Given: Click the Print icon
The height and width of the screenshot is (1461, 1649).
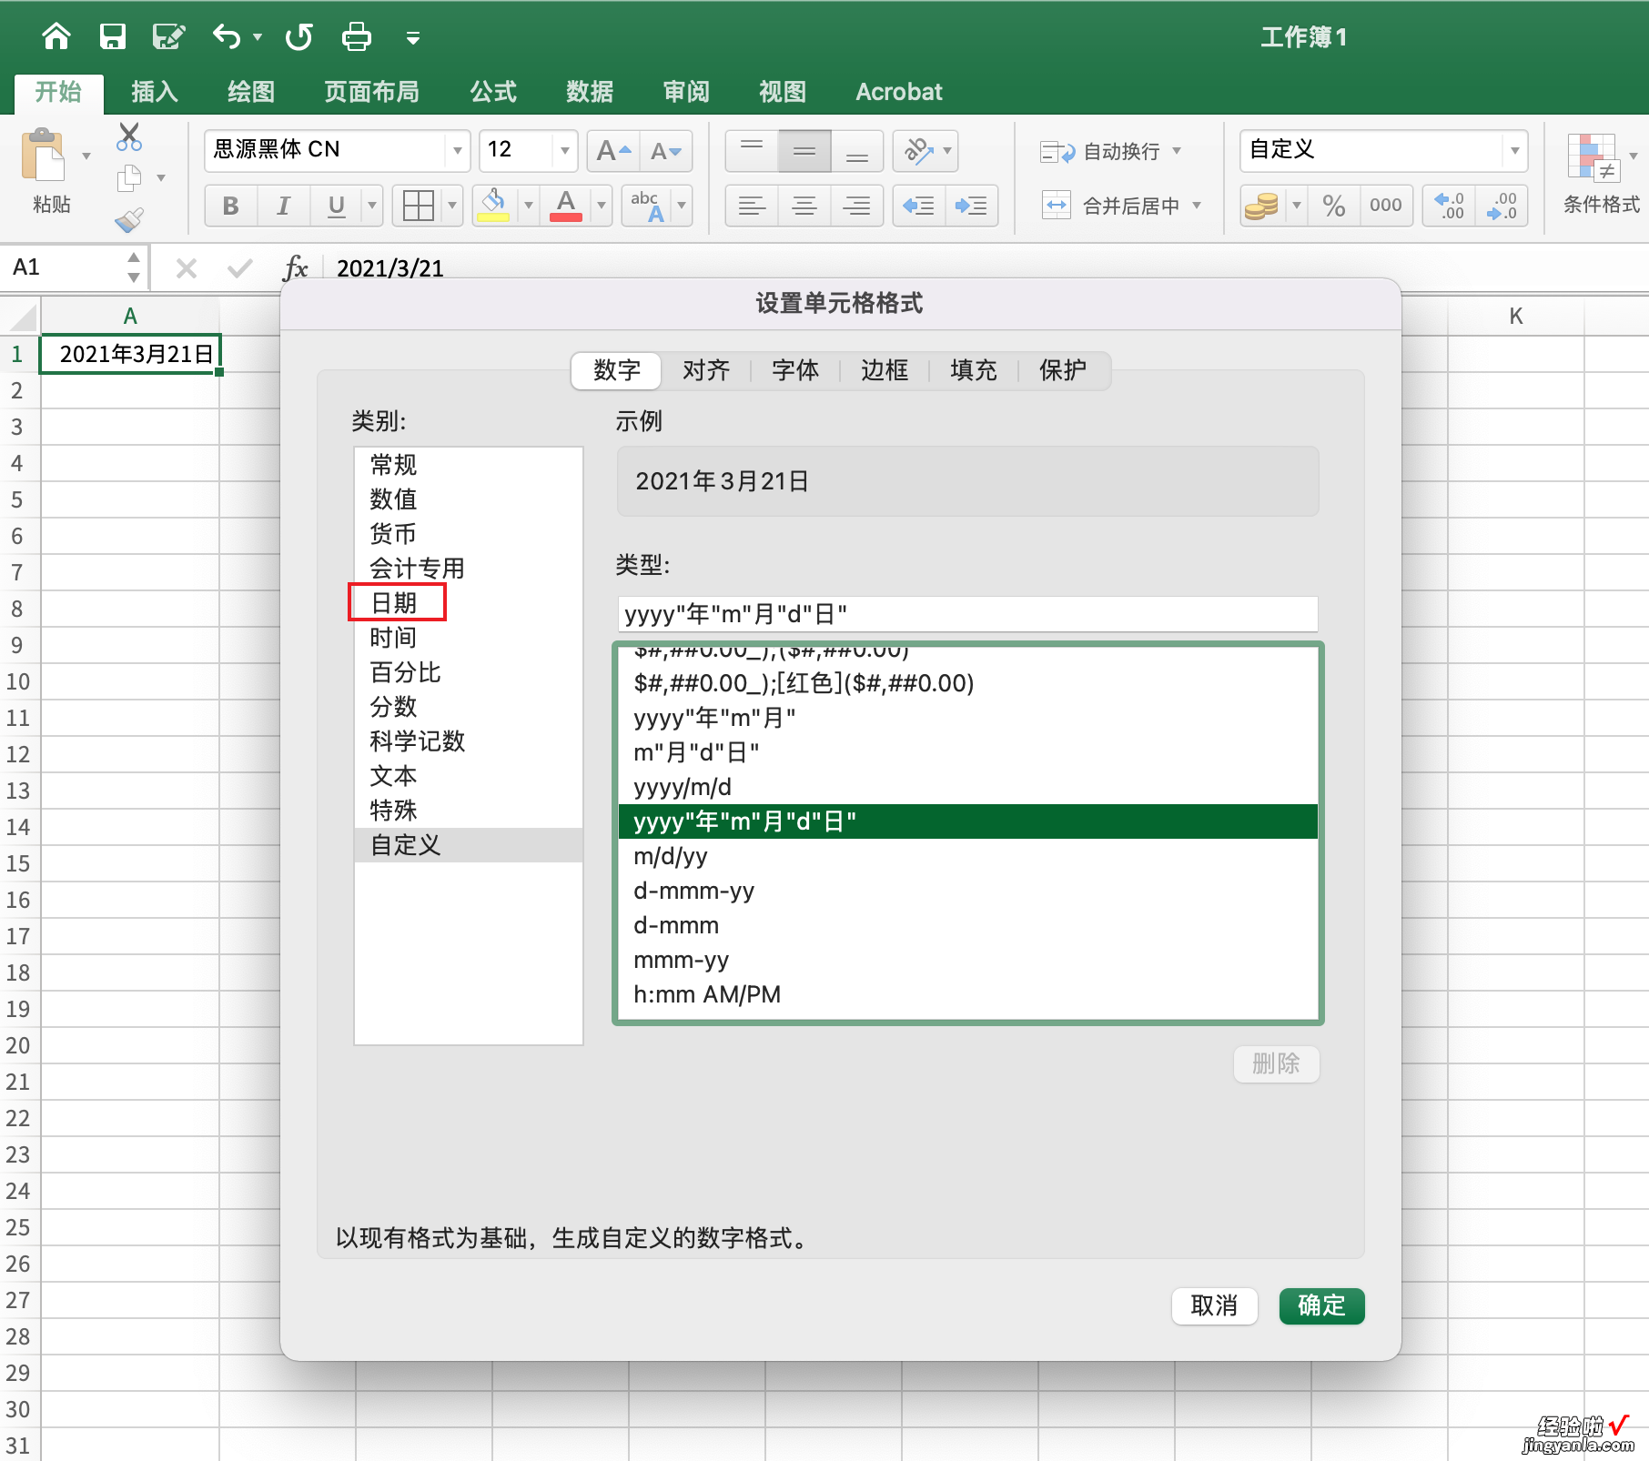Looking at the screenshot, I should tap(356, 36).
